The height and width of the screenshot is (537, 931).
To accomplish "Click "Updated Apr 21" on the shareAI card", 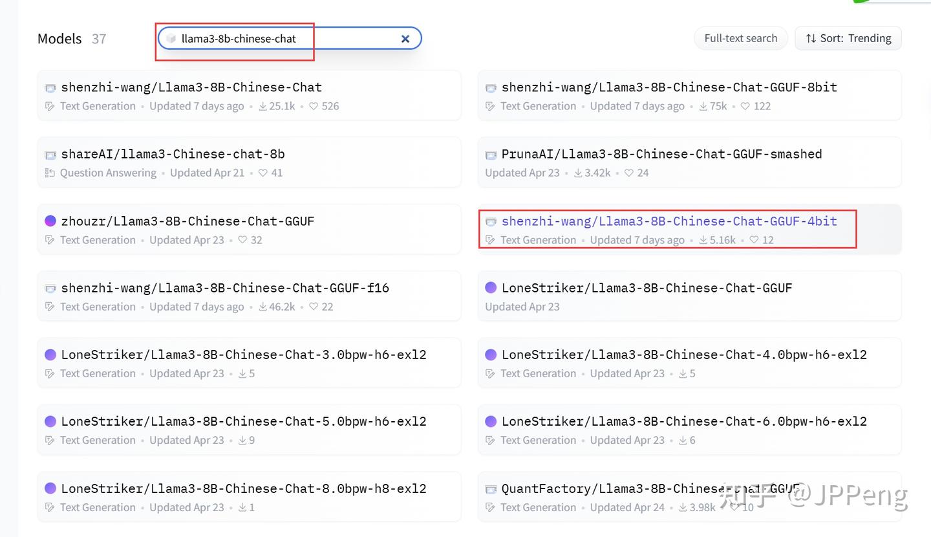I will coord(208,173).
